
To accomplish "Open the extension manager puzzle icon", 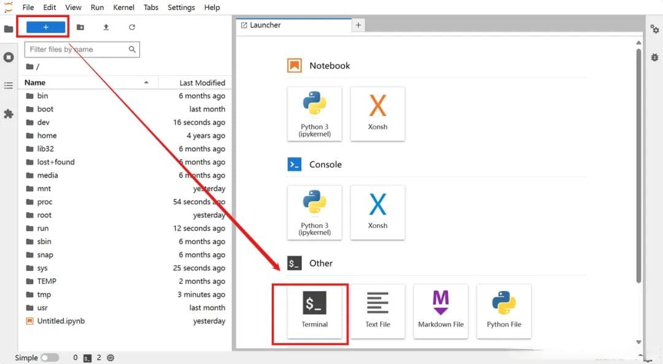I will point(9,113).
